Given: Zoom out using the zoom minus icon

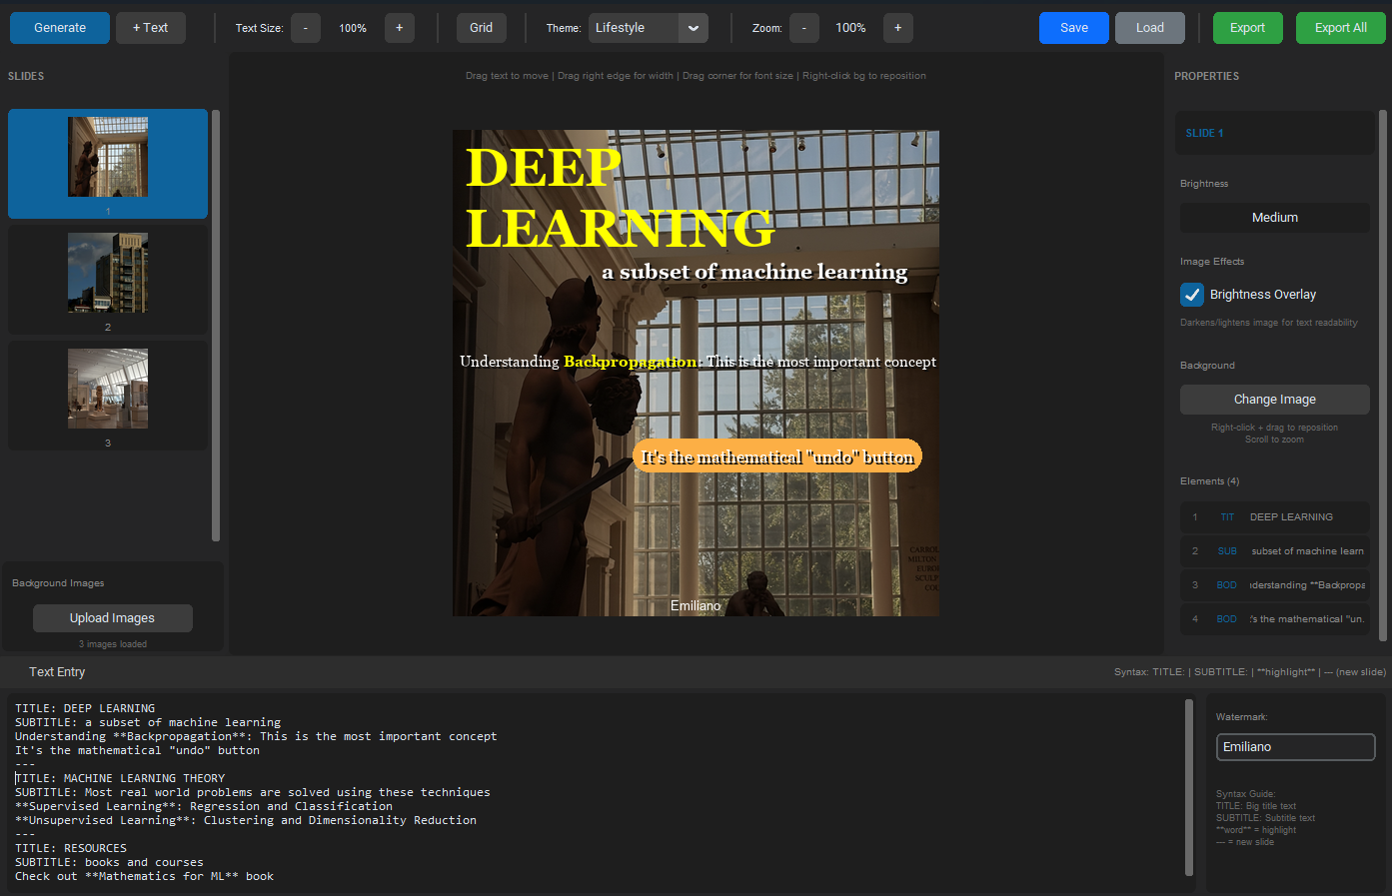Looking at the screenshot, I should (804, 28).
